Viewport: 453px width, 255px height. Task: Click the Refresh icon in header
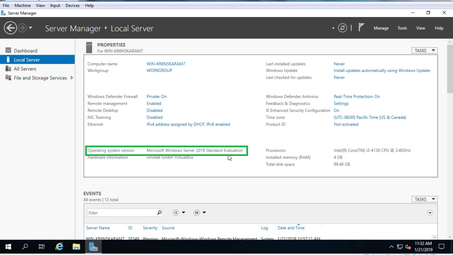(342, 28)
